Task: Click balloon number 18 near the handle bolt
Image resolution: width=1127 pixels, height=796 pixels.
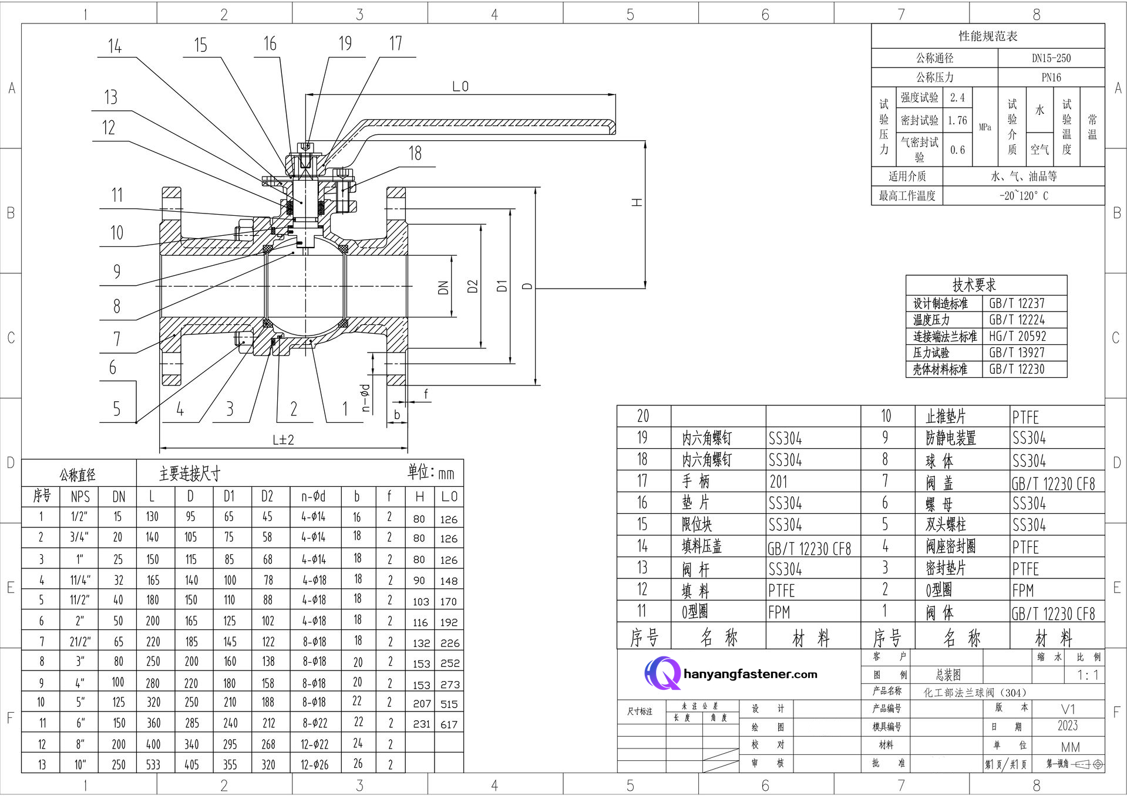Action: point(415,154)
